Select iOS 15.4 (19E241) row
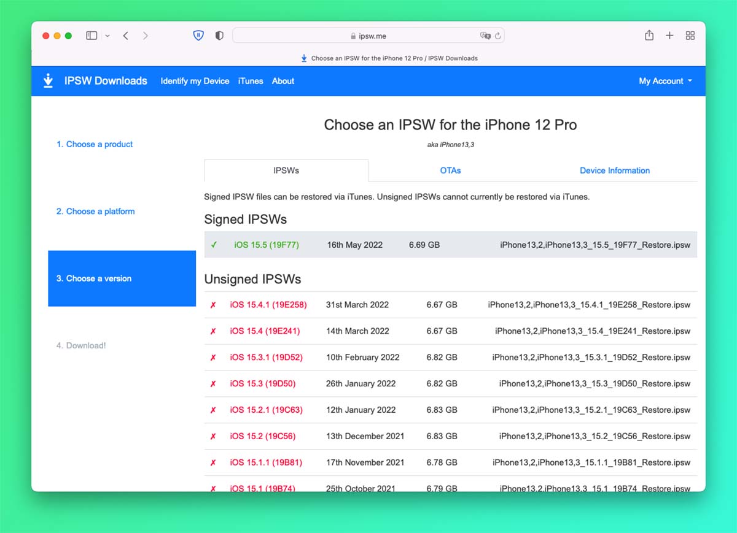Screen dimensions: 737x533 [451, 331]
